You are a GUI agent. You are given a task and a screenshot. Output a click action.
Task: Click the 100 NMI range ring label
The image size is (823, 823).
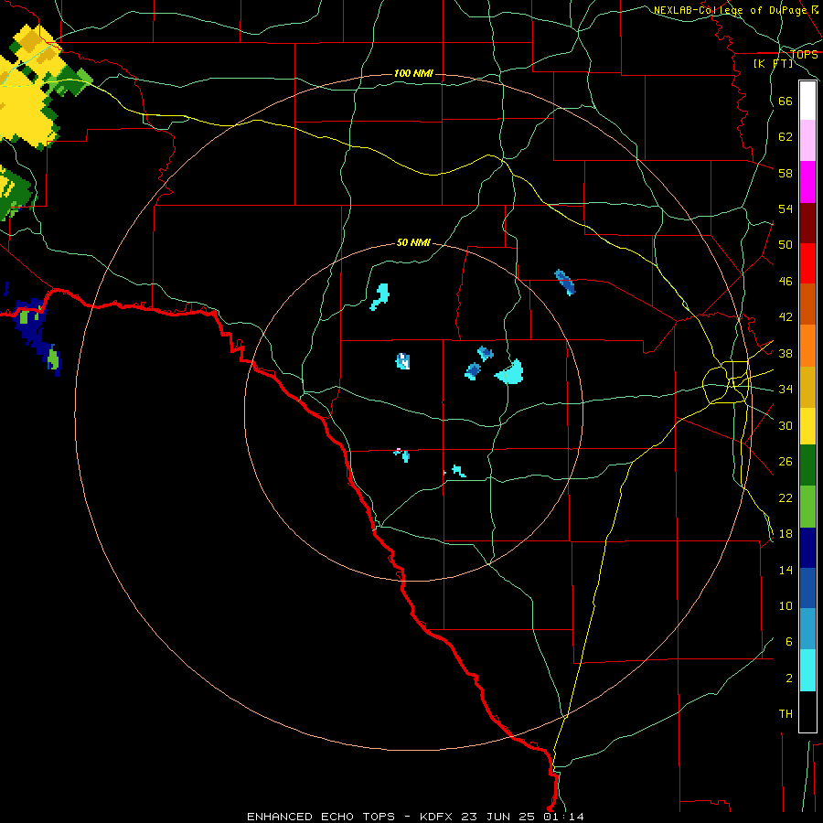pyautogui.click(x=413, y=73)
